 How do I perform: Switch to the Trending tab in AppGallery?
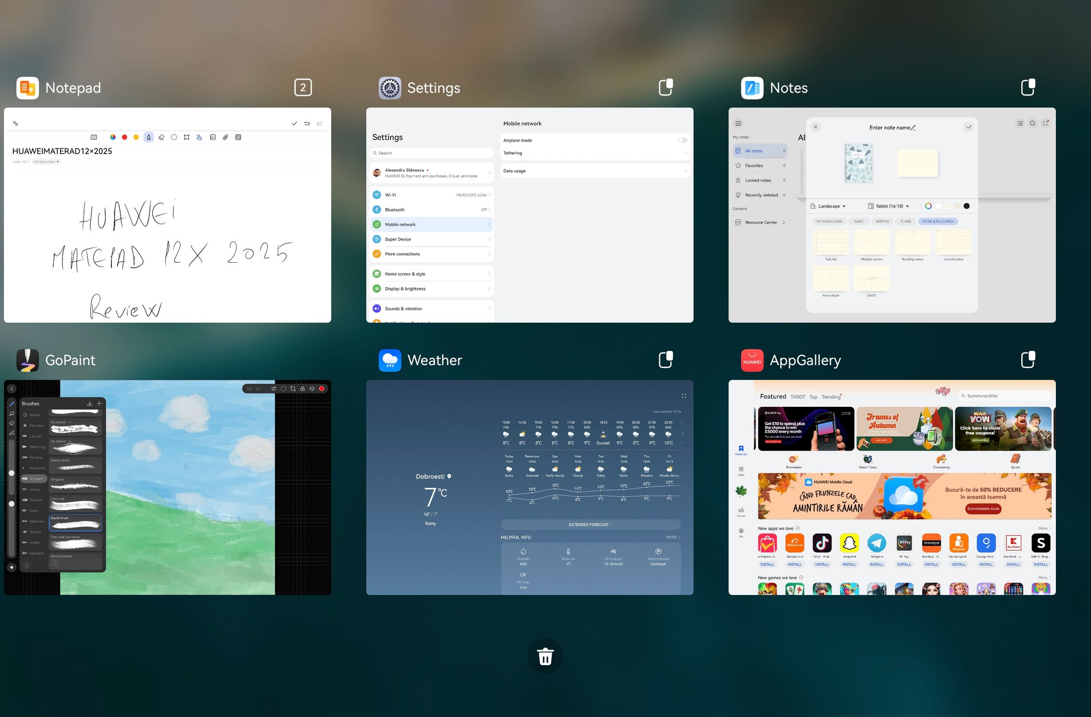[831, 397]
